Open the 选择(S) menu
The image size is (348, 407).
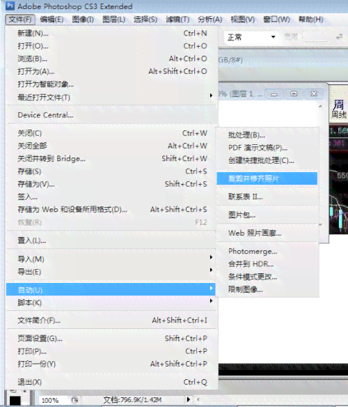coord(145,20)
